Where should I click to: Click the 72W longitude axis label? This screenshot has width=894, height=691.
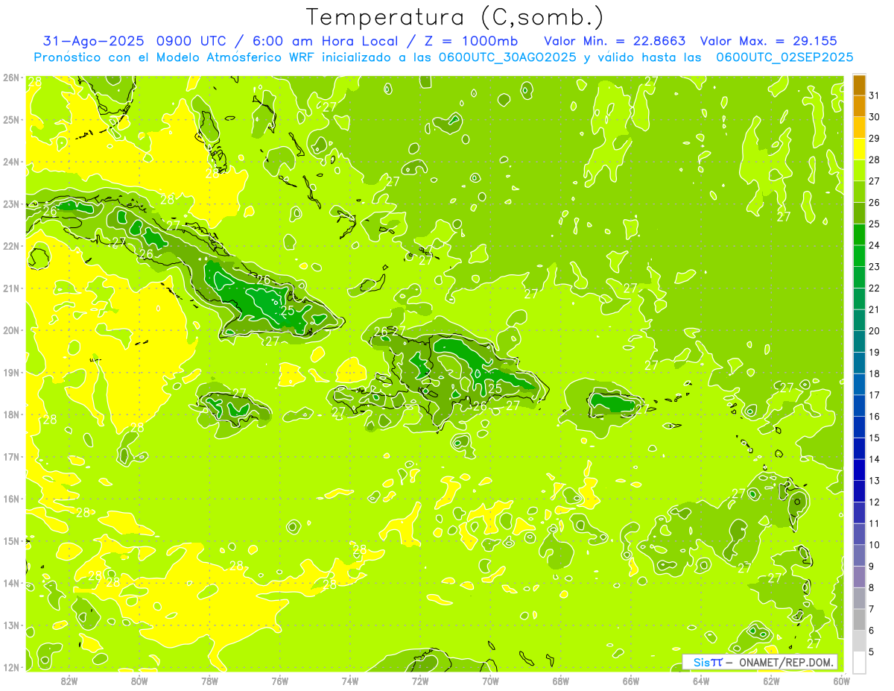419,681
